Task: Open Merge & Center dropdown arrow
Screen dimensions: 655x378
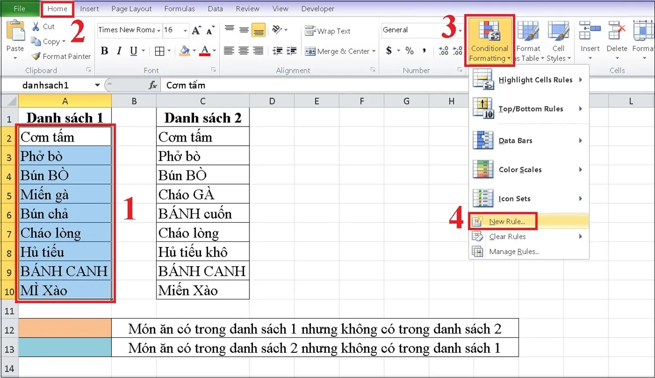Action: tap(373, 51)
